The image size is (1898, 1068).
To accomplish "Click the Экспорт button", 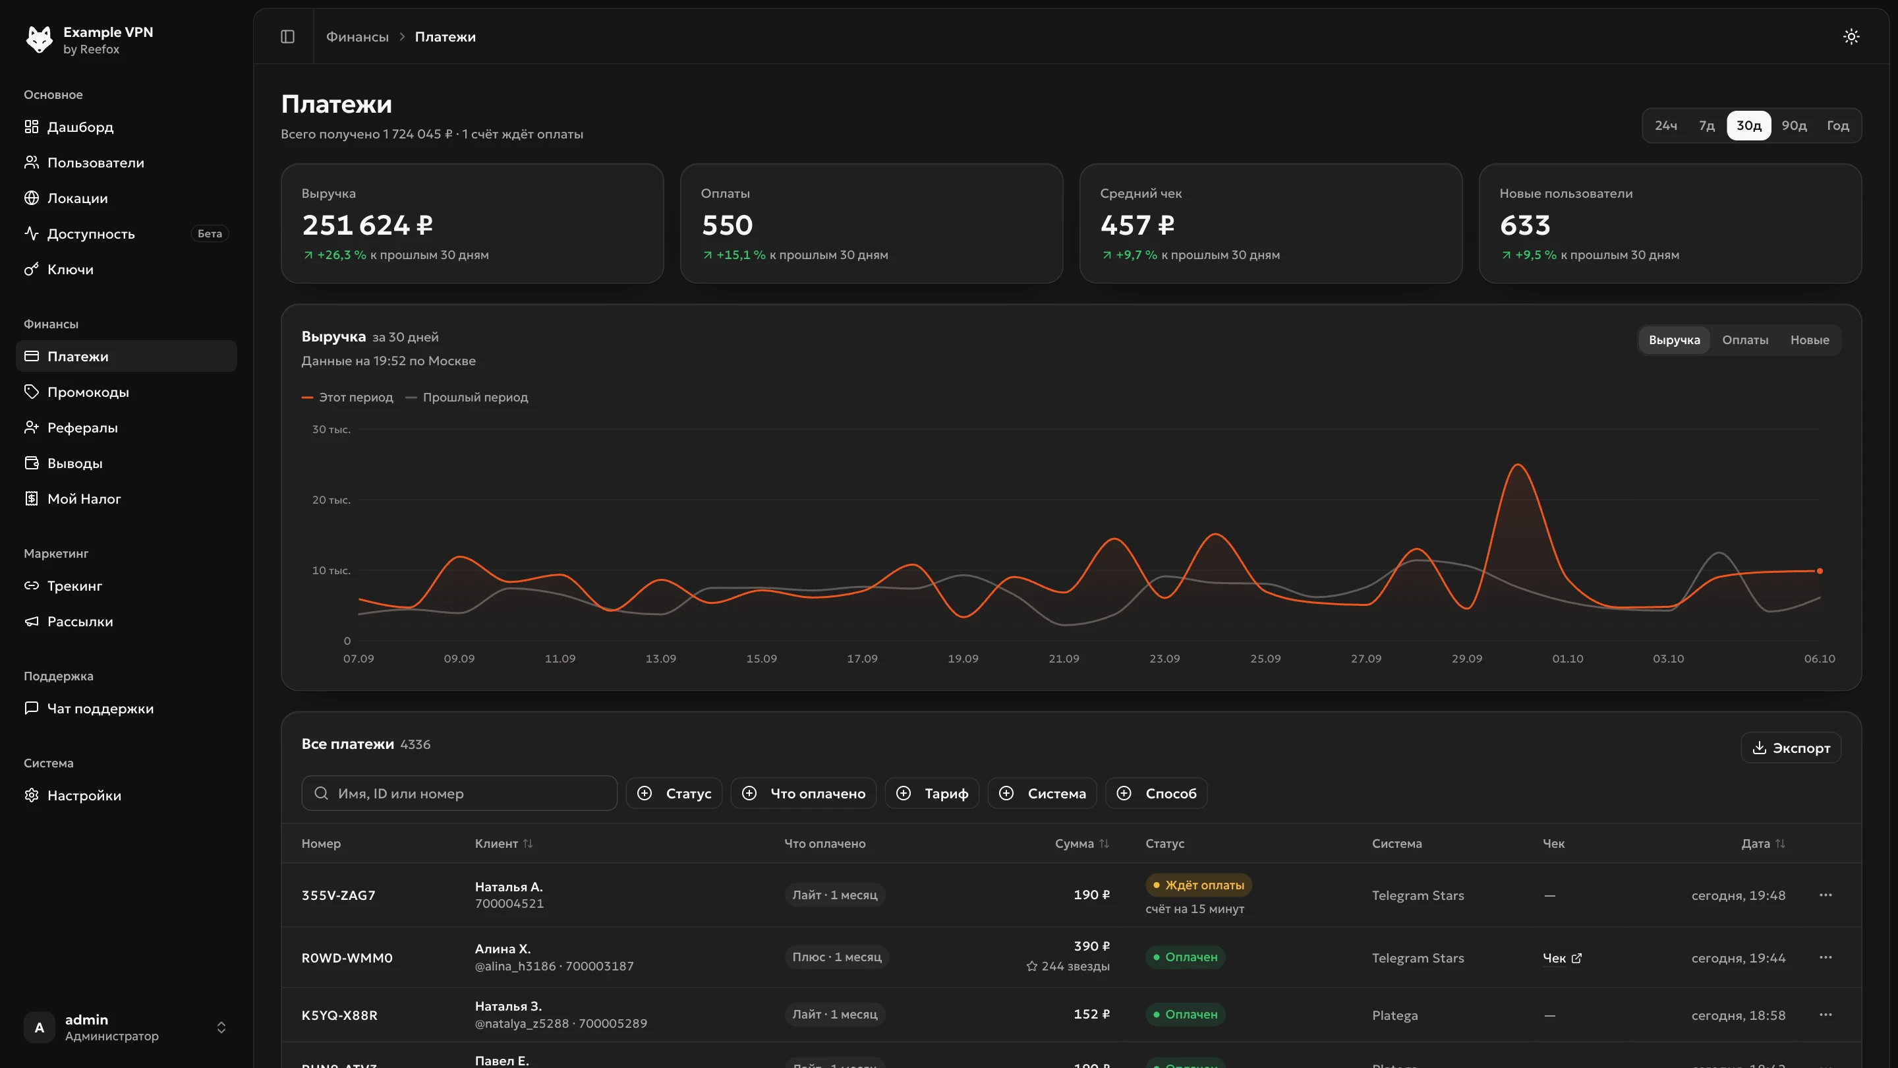I will tap(1791, 748).
